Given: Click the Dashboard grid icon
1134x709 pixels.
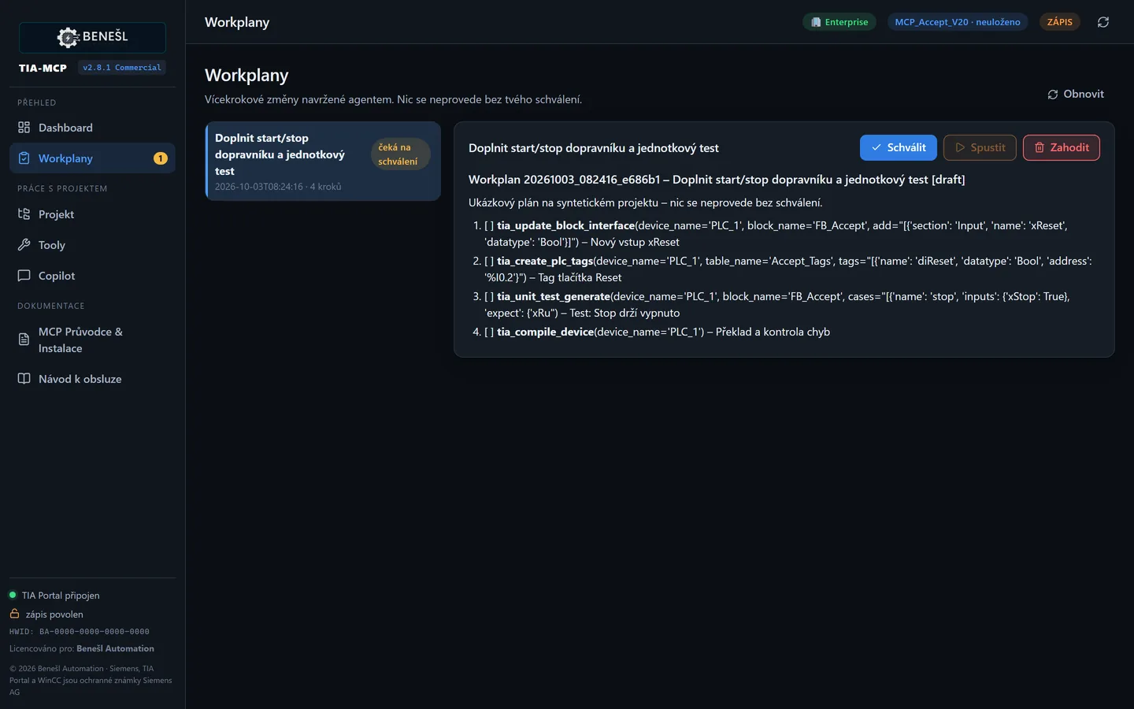Looking at the screenshot, I should (24, 128).
